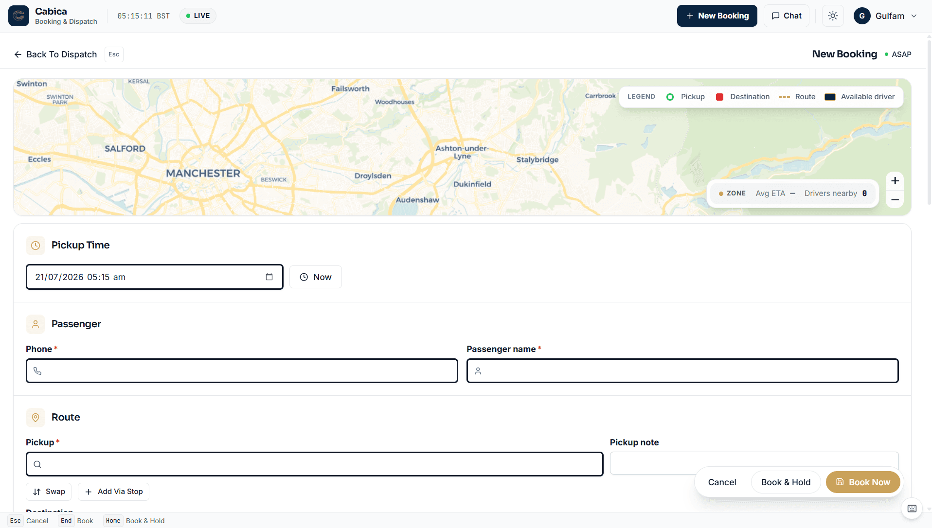This screenshot has height=528, width=932.
Task: Click the Home Book & Hold footer shortcut
Action: (135, 521)
